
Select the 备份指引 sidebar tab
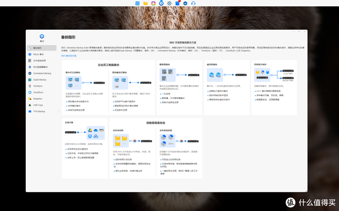pos(37,48)
